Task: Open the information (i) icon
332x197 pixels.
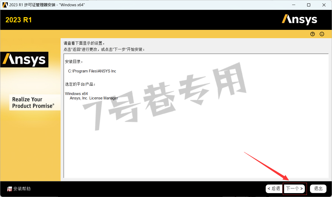Action: coord(322,34)
